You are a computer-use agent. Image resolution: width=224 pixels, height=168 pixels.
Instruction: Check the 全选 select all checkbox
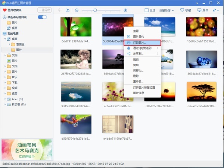point(147,10)
